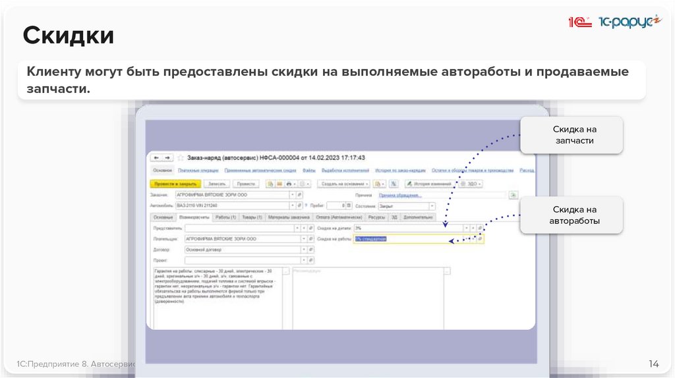Click the back navigation arrow
The height and width of the screenshot is (378, 675).
click(156, 158)
